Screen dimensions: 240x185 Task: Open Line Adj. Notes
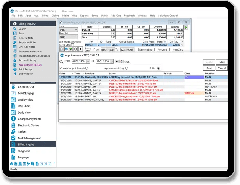27,47
